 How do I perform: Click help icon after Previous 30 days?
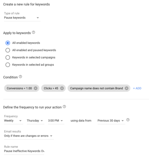coord(128,120)
